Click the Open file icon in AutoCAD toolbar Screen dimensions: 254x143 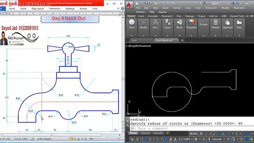point(141,3)
